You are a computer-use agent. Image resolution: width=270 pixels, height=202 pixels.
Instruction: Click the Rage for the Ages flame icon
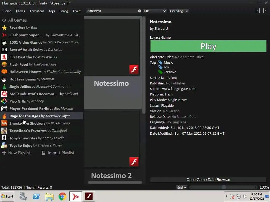tap(4, 116)
